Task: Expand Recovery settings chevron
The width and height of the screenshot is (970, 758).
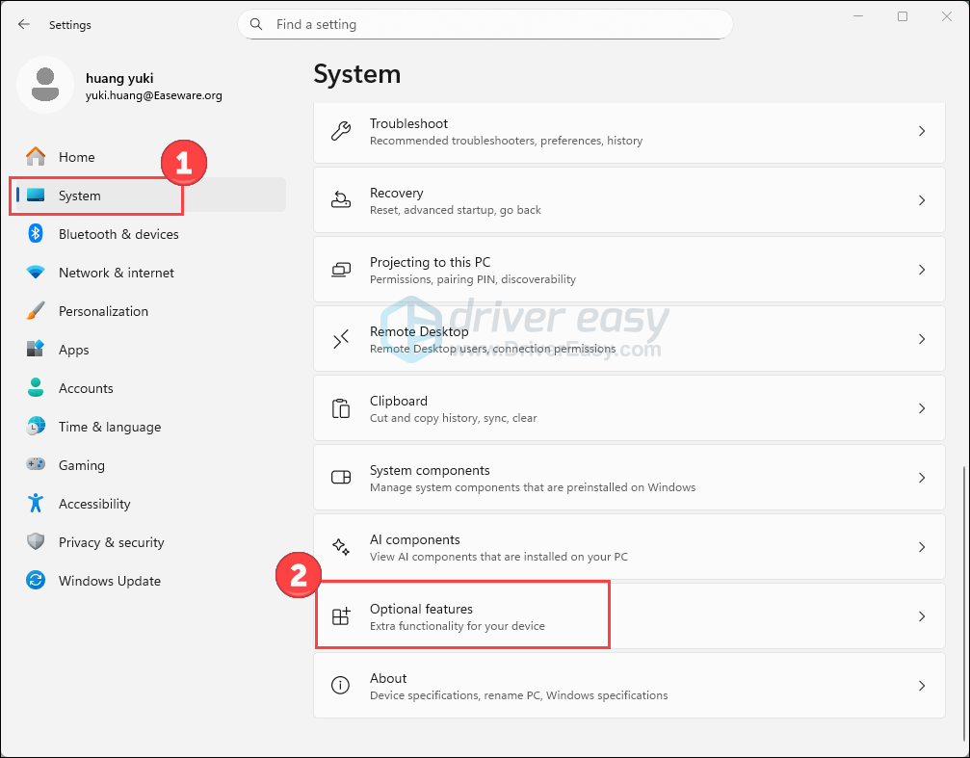Action: pyautogui.click(x=921, y=200)
